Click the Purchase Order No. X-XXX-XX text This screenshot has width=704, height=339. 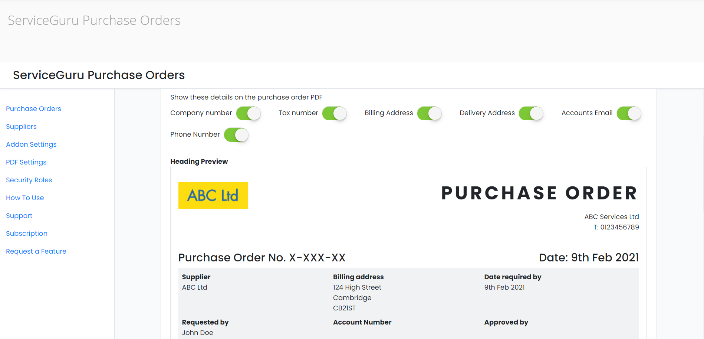[262, 258]
